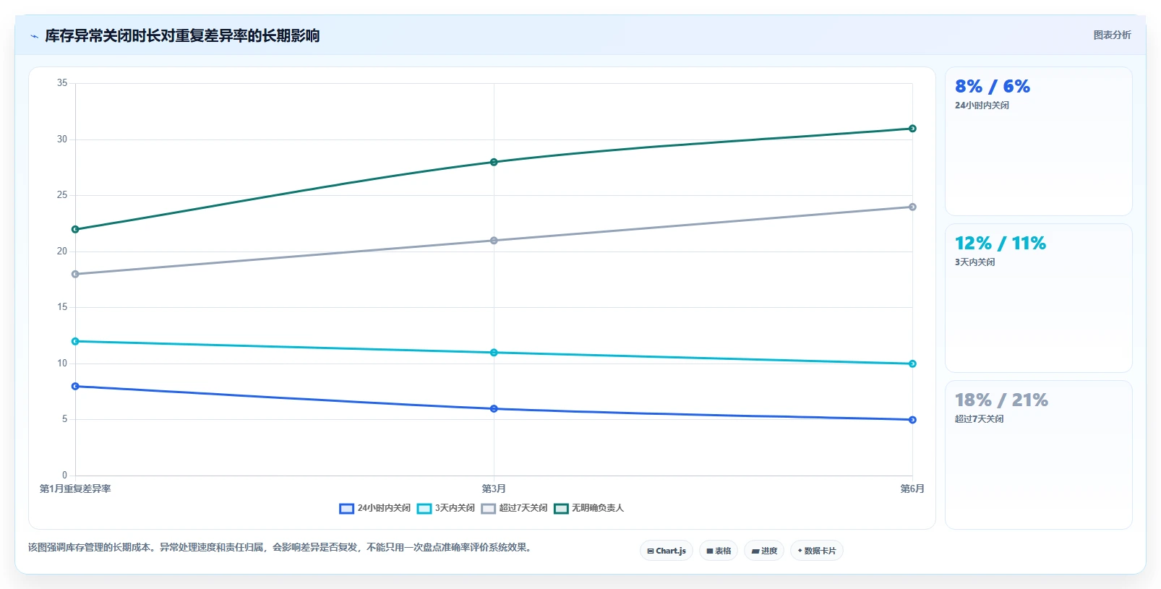Screen dimensions: 1161x589
Task: Click the 无明确负责人 data point at 第3月
Action: click(x=494, y=162)
